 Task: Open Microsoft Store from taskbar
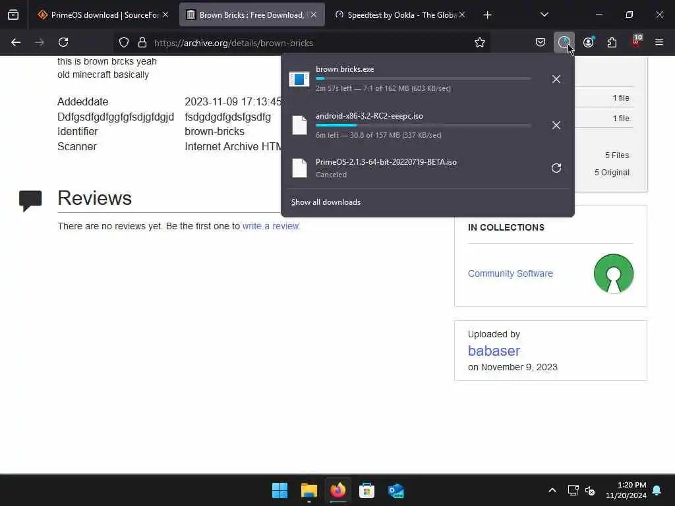point(367,490)
